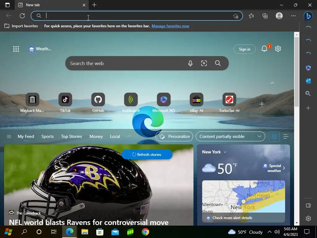Open the profile avatar icon
This screenshot has height=238, width=317.
pos(279,16)
